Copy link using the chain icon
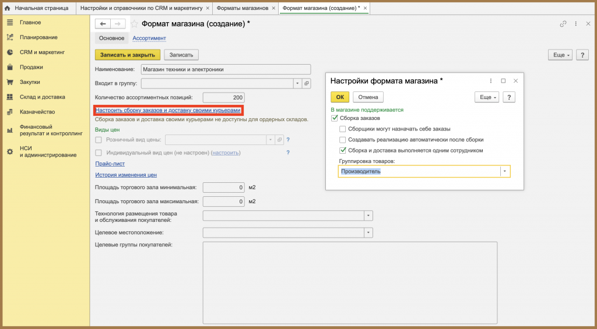Viewport: 597px width, 329px height. pyautogui.click(x=563, y=24)
